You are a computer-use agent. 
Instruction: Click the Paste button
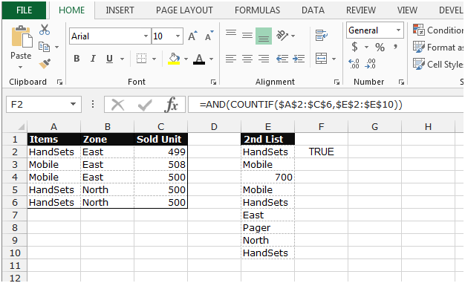(x=21, y=47)
